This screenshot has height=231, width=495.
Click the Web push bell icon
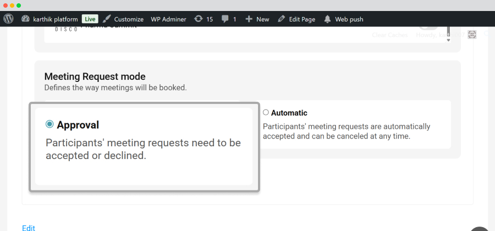pyautogui.click(x=328, y=19)
